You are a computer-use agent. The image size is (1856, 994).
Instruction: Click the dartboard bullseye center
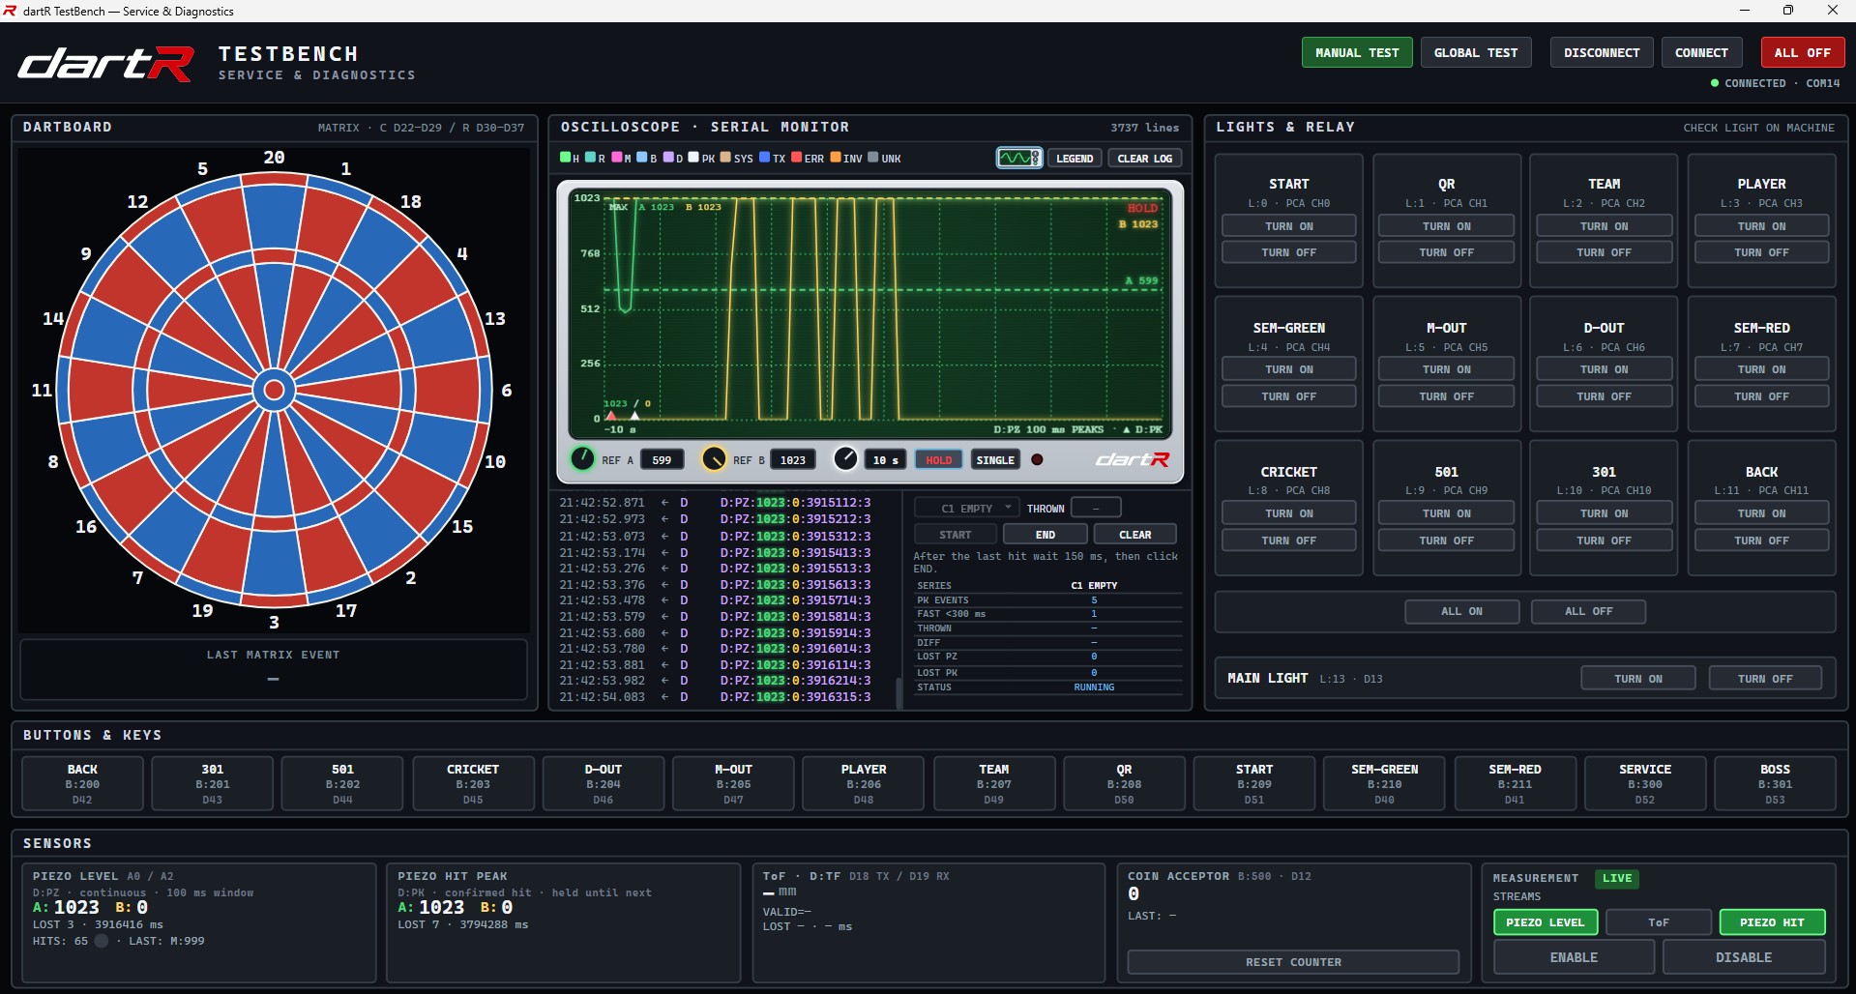pyautogui.click(x=274, y=390)
